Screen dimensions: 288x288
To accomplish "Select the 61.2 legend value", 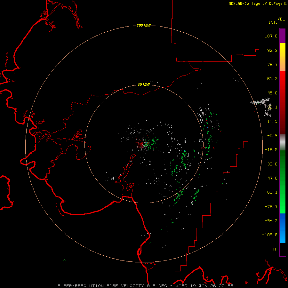I will 272,79.
